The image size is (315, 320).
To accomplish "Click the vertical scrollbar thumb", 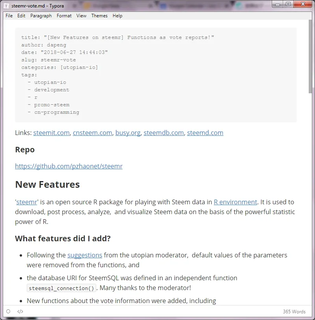I will coord(310,57).
